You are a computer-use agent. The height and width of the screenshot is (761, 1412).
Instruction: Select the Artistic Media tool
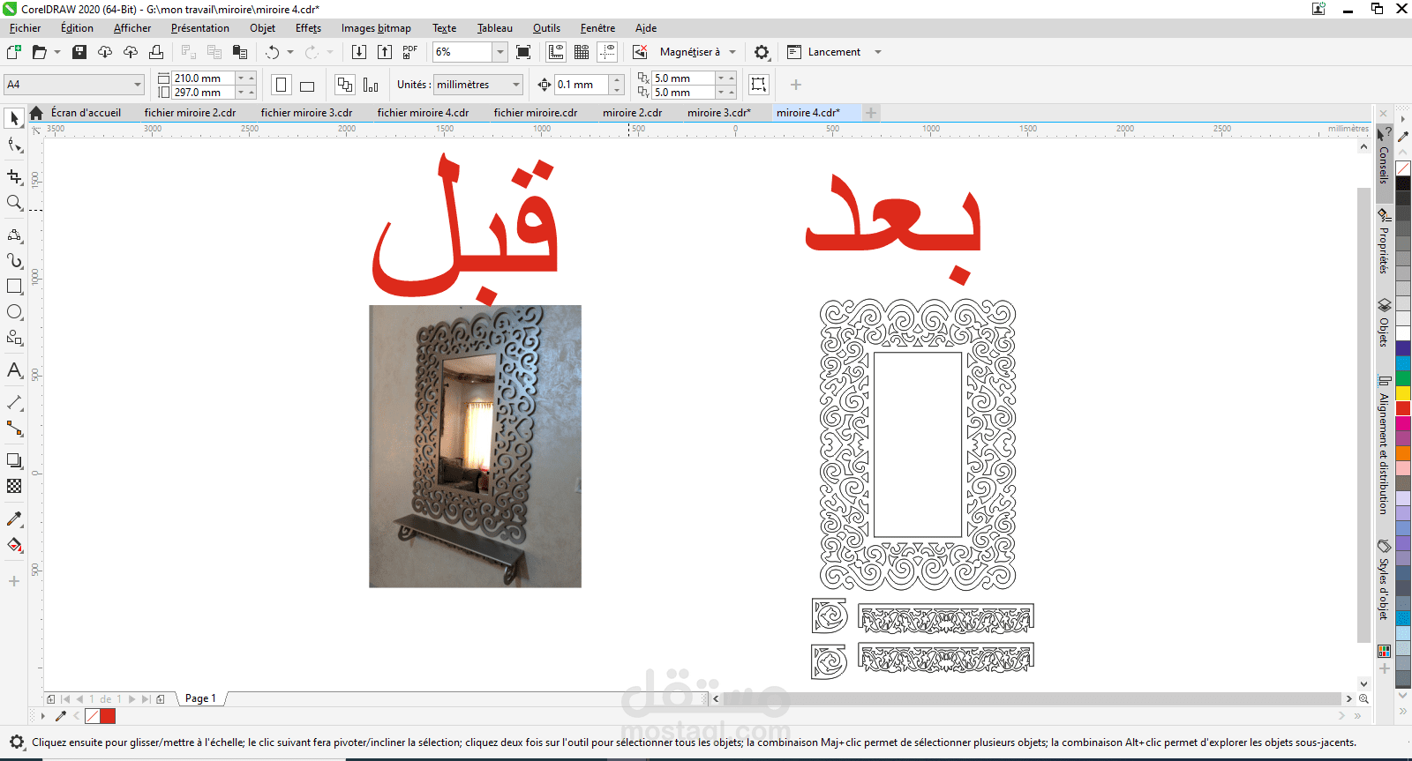click(x=14, y=261)
